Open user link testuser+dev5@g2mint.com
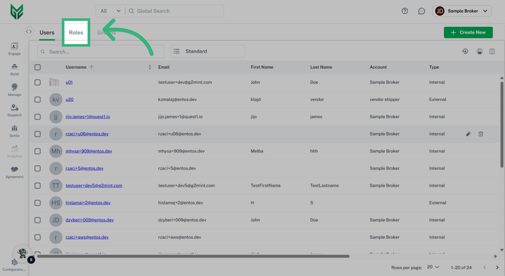 [94, 186]
